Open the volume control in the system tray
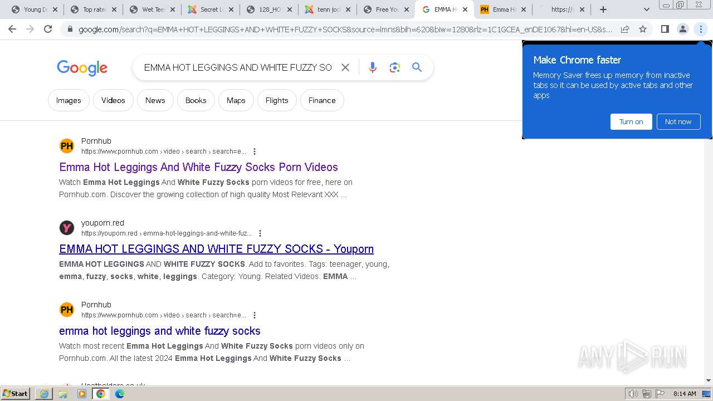The width and height of the screenshot is (713, 401). pos(633,394)
